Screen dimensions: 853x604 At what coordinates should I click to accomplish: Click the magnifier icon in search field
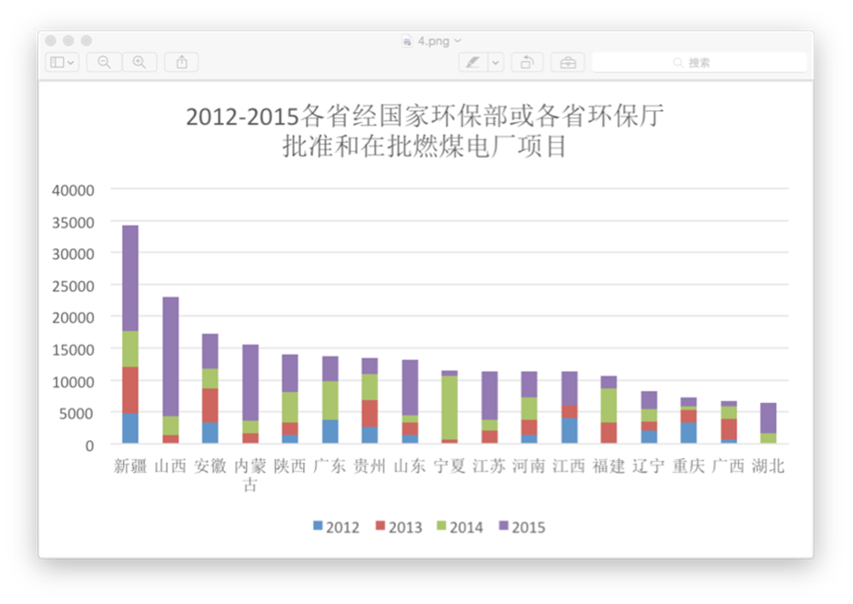point(678,63)
